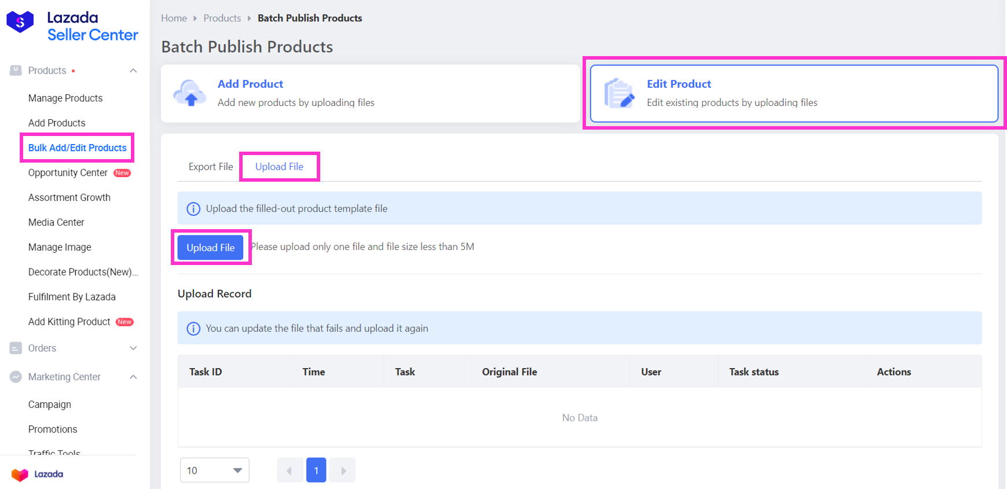This screenshot has height=489, width=1007.
Task: Open Campaign under Marketing Center
Action: pyautogui.click(x=50, y=405)
